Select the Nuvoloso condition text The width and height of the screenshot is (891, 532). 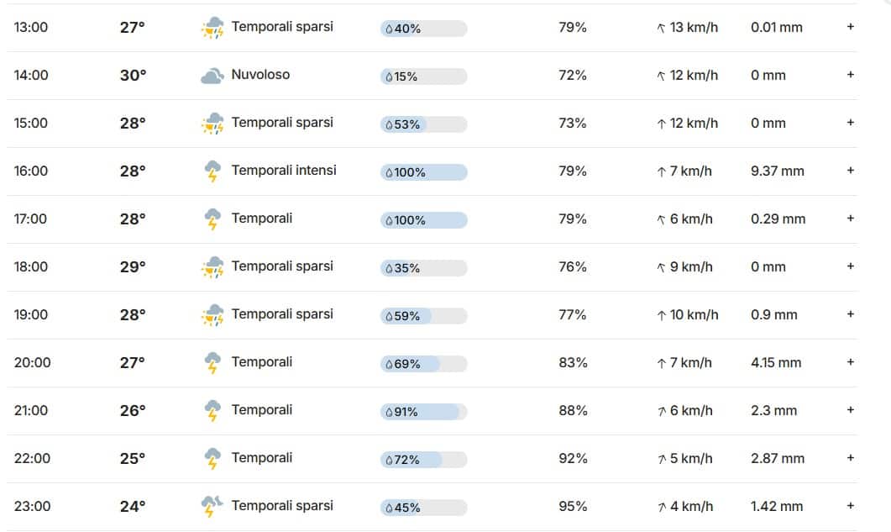(260, 75)
